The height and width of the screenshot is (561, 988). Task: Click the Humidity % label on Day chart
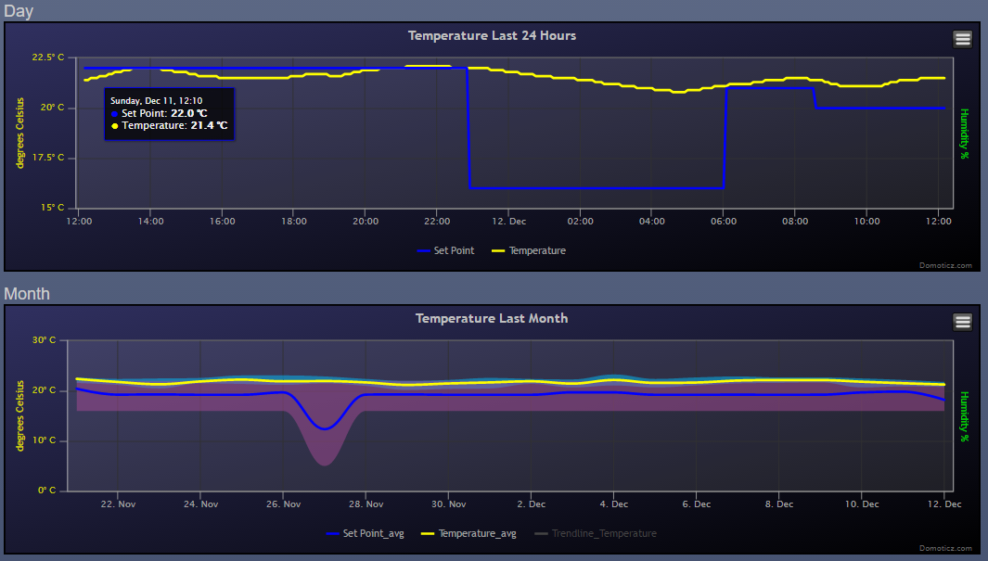(964, 134)
